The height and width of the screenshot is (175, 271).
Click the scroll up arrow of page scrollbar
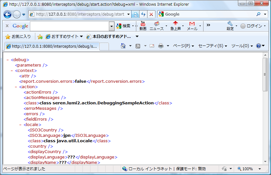click(x=265, y=55)
